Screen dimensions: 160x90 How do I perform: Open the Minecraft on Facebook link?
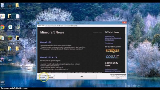(x=113, y=38)
